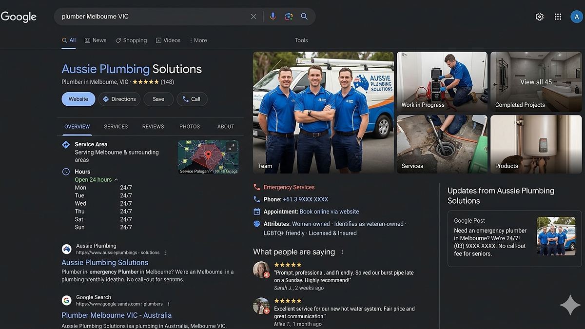Viewport: 585px width, 329px height.
Task: Collapse the Open 24 hours list
Action: [x=116, y=180]
